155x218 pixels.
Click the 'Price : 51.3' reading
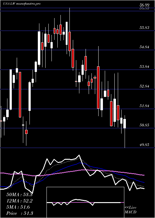point(20,213)
